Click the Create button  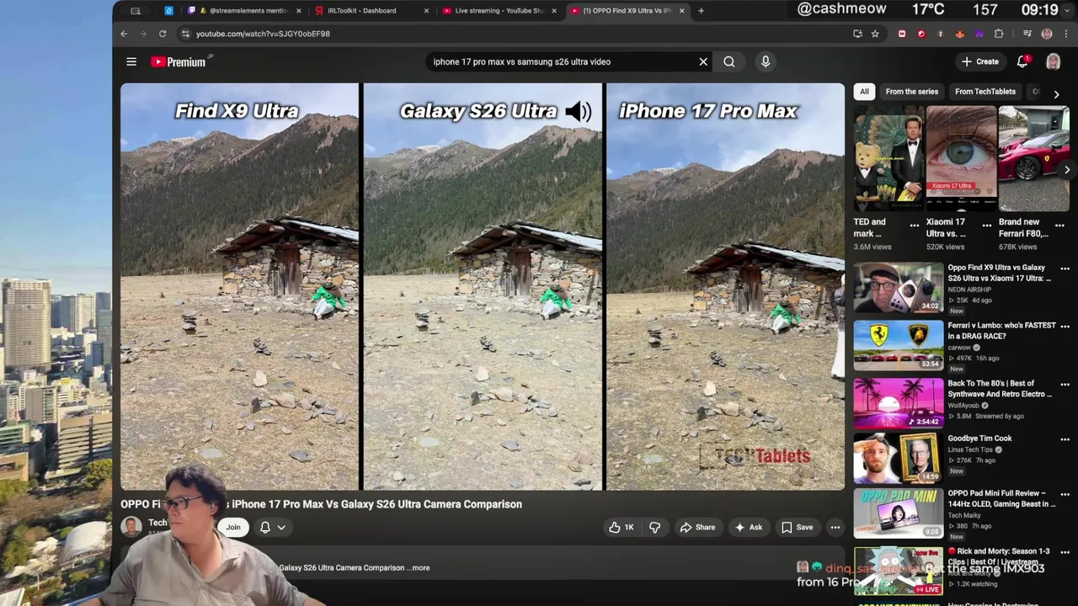coord(980,61)
